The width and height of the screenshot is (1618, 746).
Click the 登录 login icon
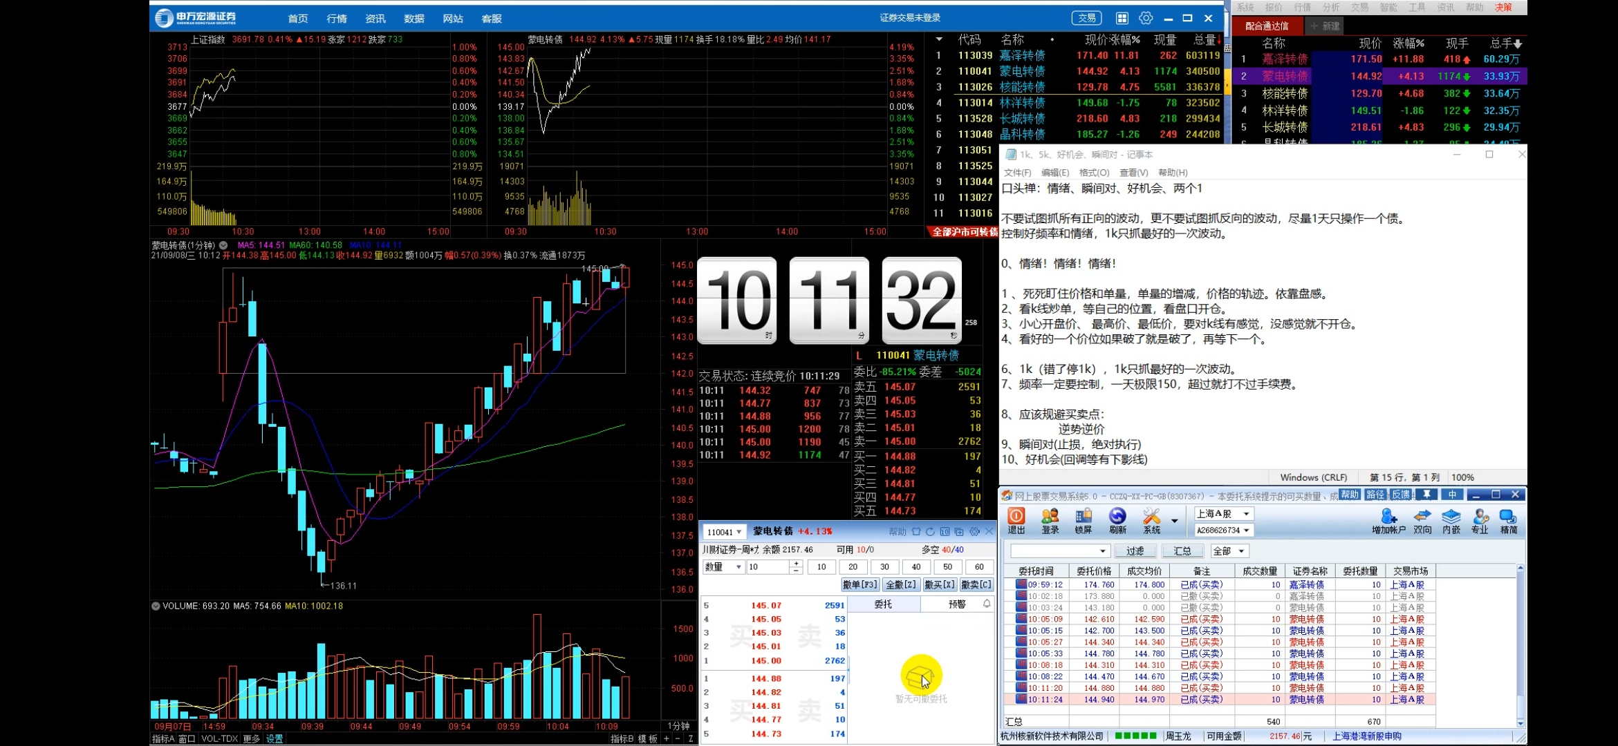[x=1050, y=521]
